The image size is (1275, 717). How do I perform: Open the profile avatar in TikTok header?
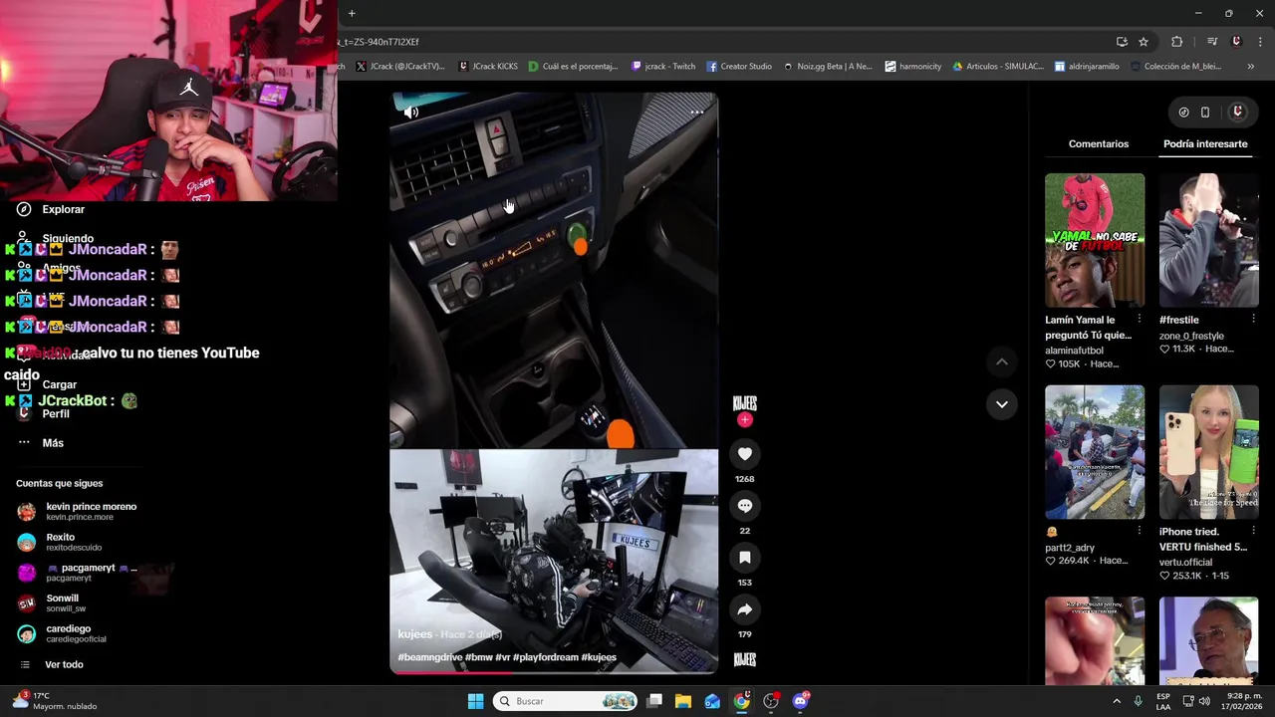point(1237,113)
